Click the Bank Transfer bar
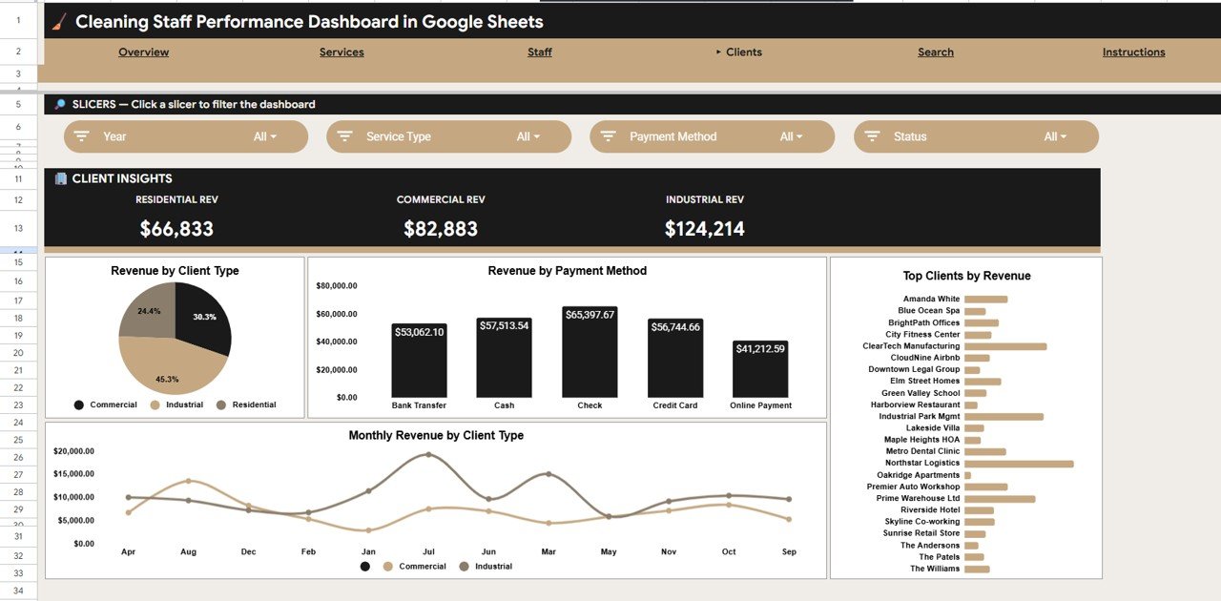 [419, 360]
